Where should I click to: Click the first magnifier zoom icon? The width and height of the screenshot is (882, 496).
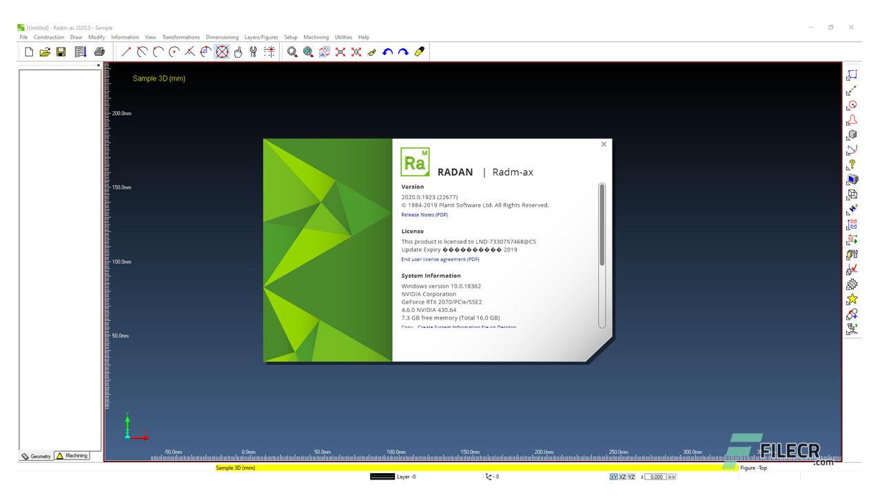[292, 52]
